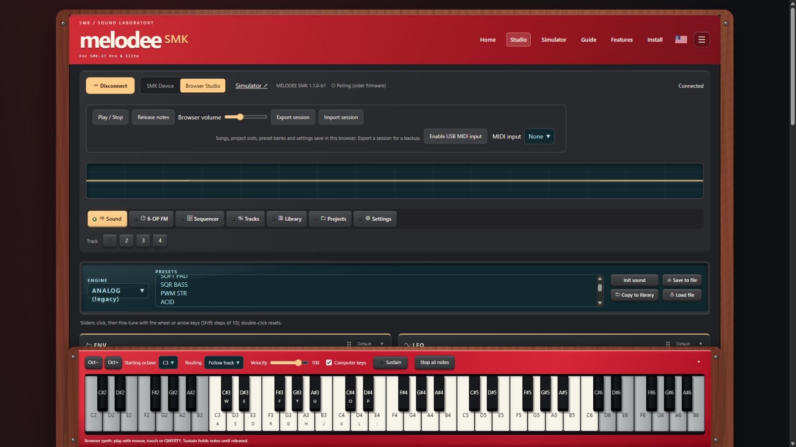Select track 4

point(160,240)
